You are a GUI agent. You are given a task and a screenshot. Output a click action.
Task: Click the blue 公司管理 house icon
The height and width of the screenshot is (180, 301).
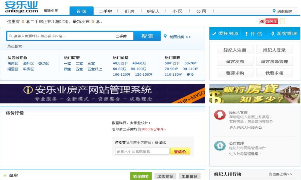tap(220, 146)
